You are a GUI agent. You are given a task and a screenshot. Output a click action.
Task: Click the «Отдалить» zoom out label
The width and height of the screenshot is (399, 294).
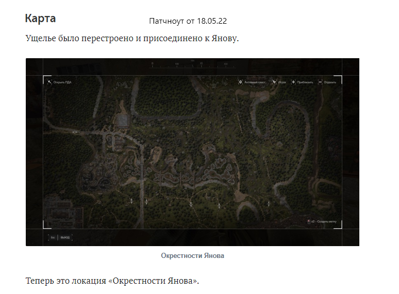330,82
